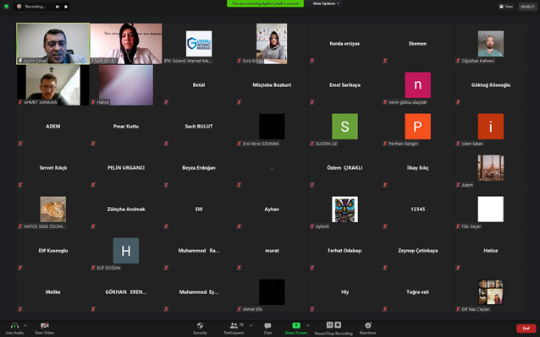Click Zeynep Çetinkaya participant name
Screen dimensions: 540x337
(418, 251)
